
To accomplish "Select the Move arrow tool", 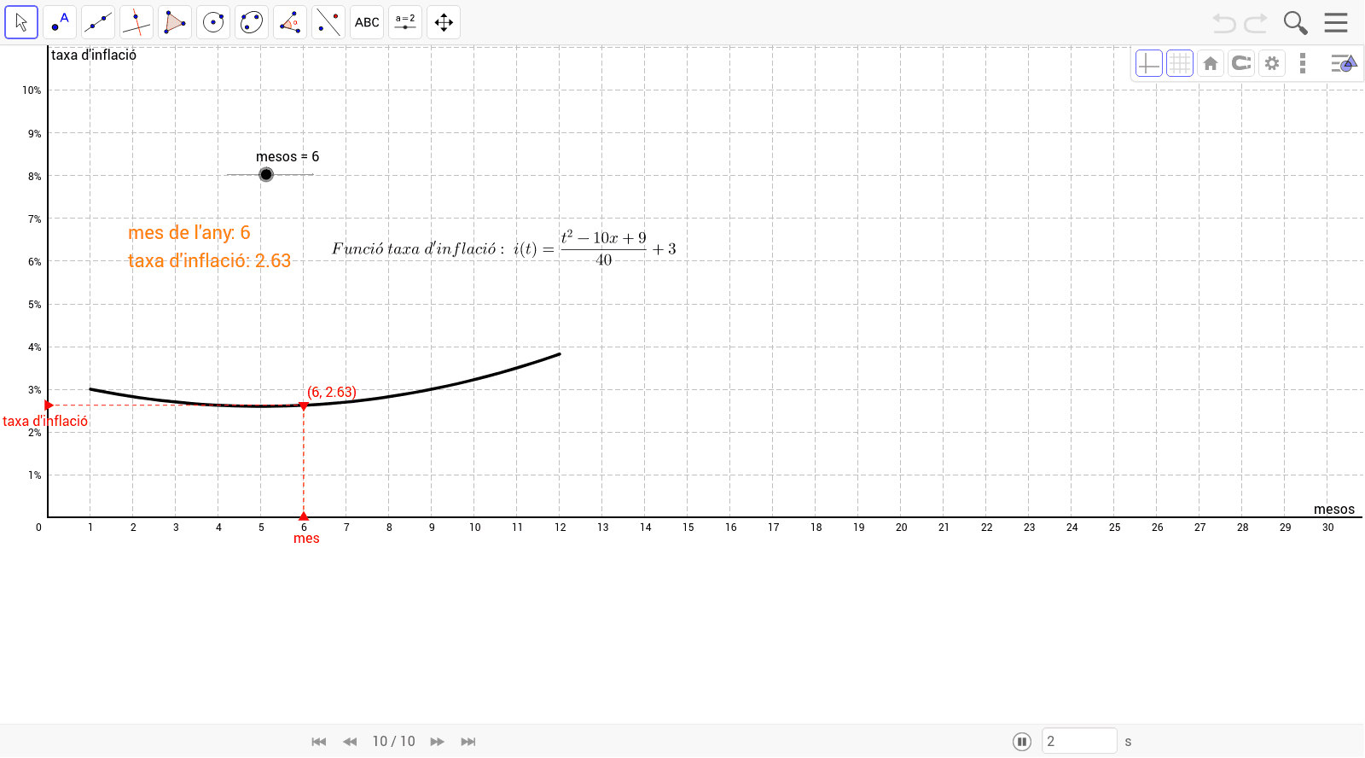I will coord(21,22).
